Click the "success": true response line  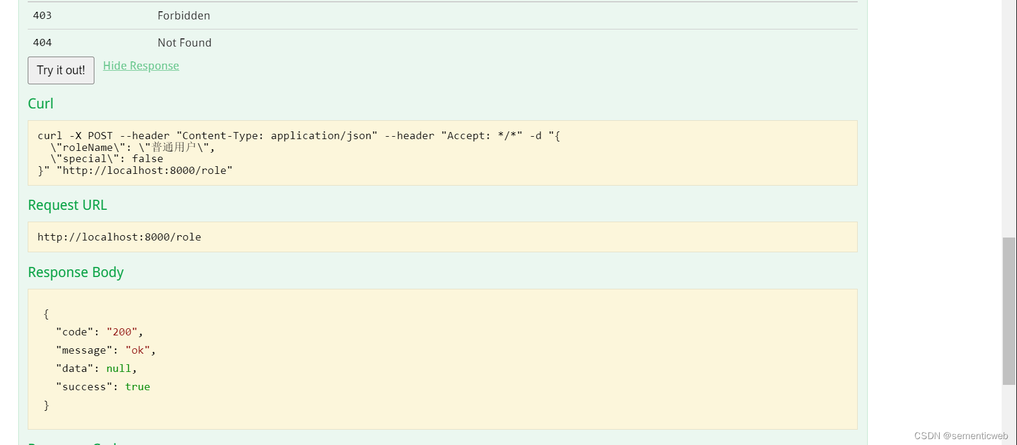pos(103,387)
